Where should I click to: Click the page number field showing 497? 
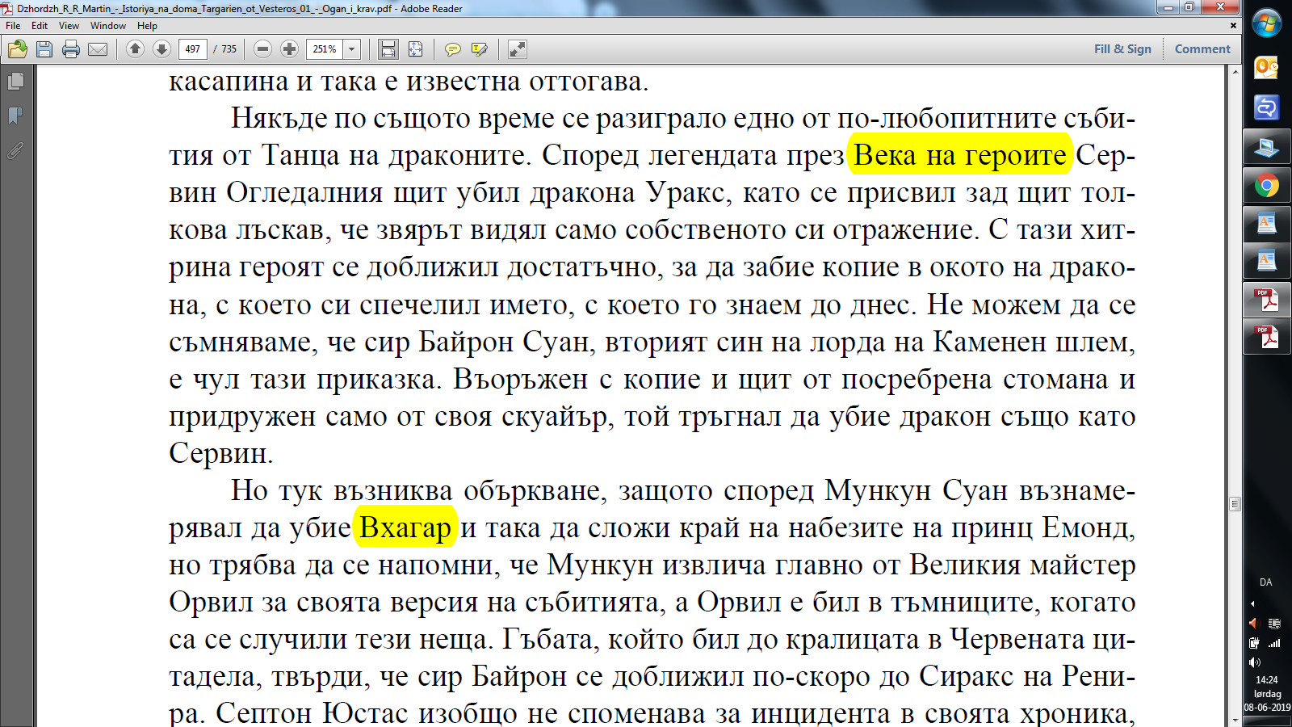pos(193,49)
